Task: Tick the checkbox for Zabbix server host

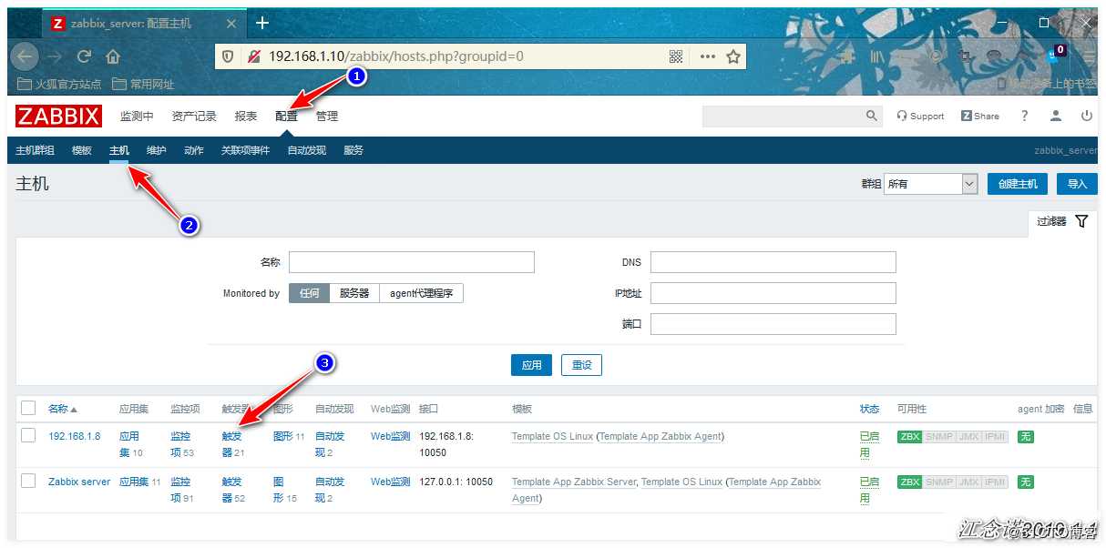Action: [28, 481]
